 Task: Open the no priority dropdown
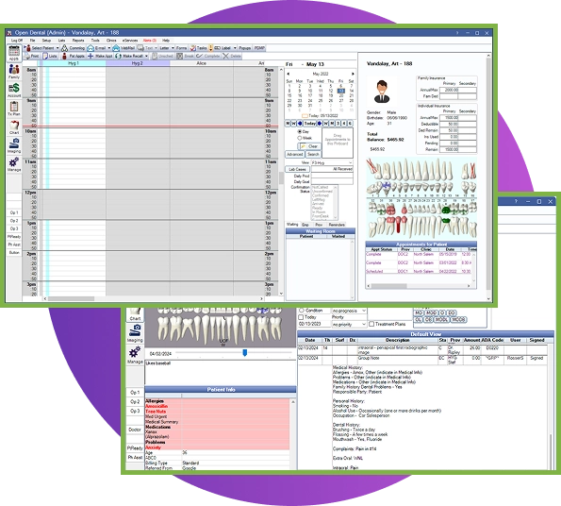[x=349, y=324]
